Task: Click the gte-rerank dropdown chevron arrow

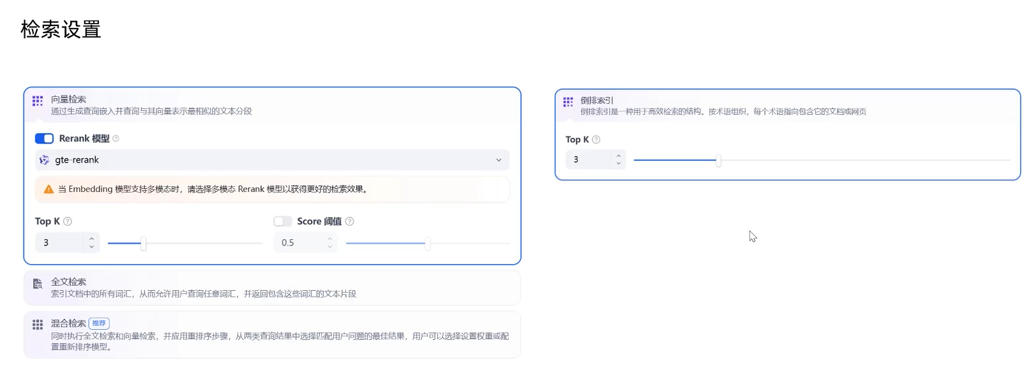Action: point(499,160)
